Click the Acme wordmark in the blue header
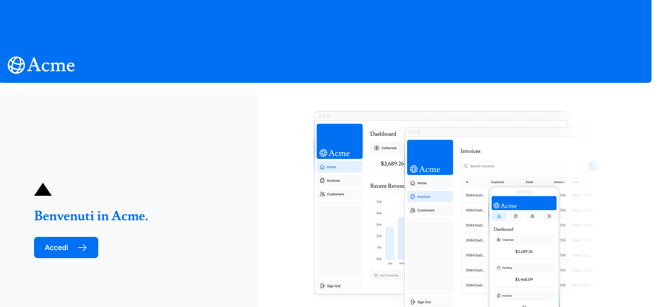 coord(51,65)
